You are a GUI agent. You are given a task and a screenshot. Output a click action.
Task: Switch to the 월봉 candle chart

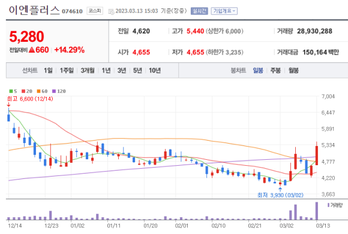[x=293, y=71]
